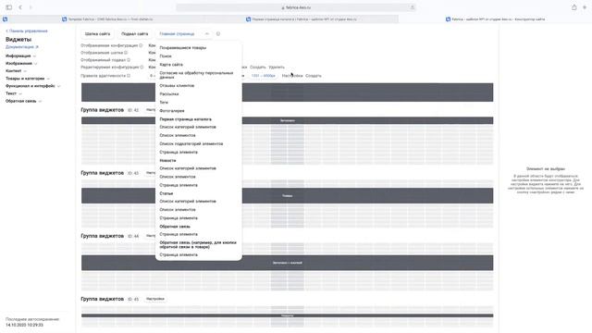Select Поиск from the page list
The image size is (592, 333).
[x=166, y=55]
